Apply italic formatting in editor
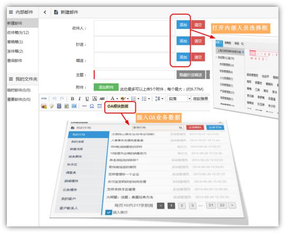Screen dimensions: 285x233 coord(80,98)
